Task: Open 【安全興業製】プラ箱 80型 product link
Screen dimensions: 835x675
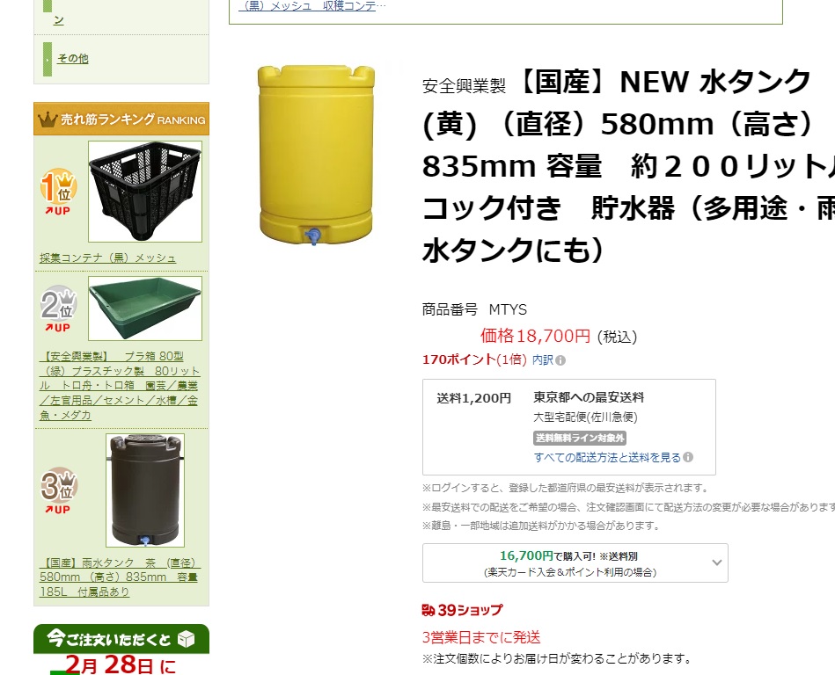Action: [120, 386]
